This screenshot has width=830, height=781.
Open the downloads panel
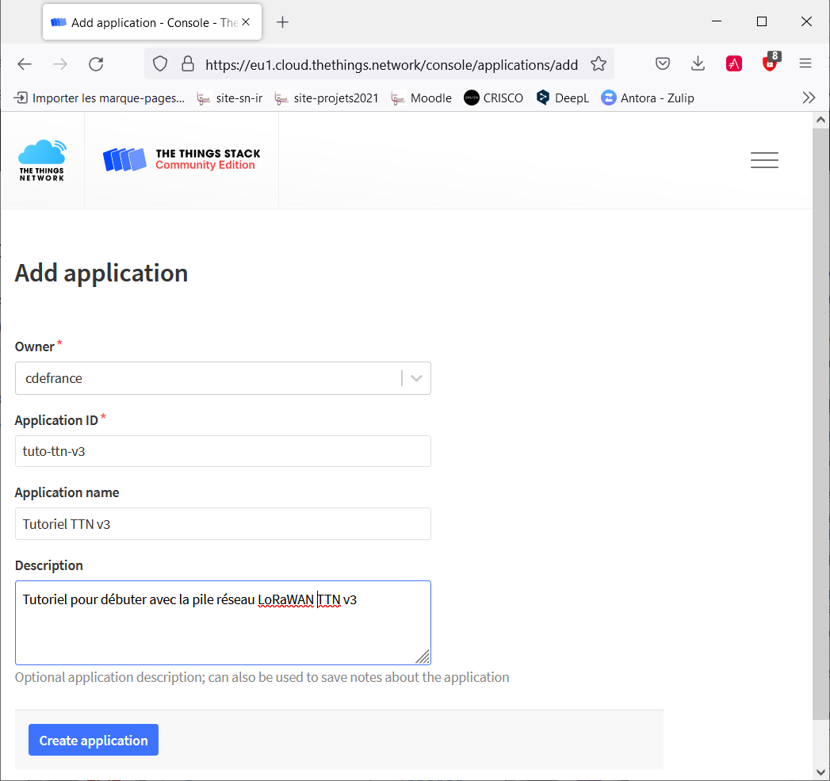tap(698, 64)
